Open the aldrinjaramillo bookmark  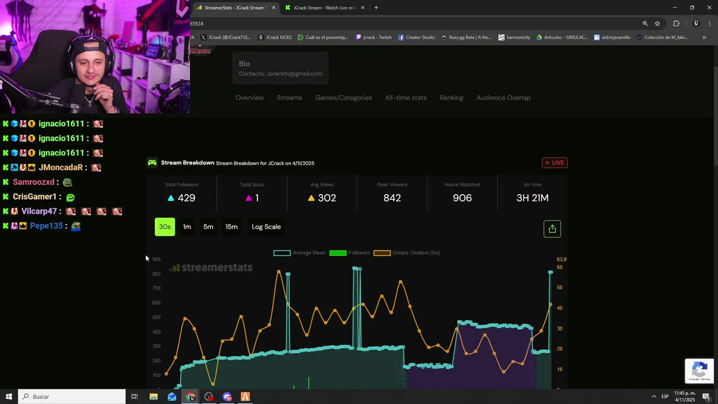pyautogui.click(x=612, y=38)
